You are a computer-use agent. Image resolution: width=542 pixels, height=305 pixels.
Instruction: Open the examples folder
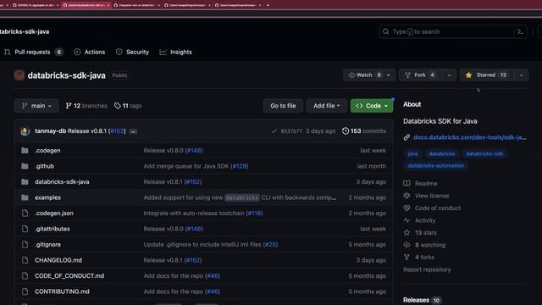tap(47, 197)
